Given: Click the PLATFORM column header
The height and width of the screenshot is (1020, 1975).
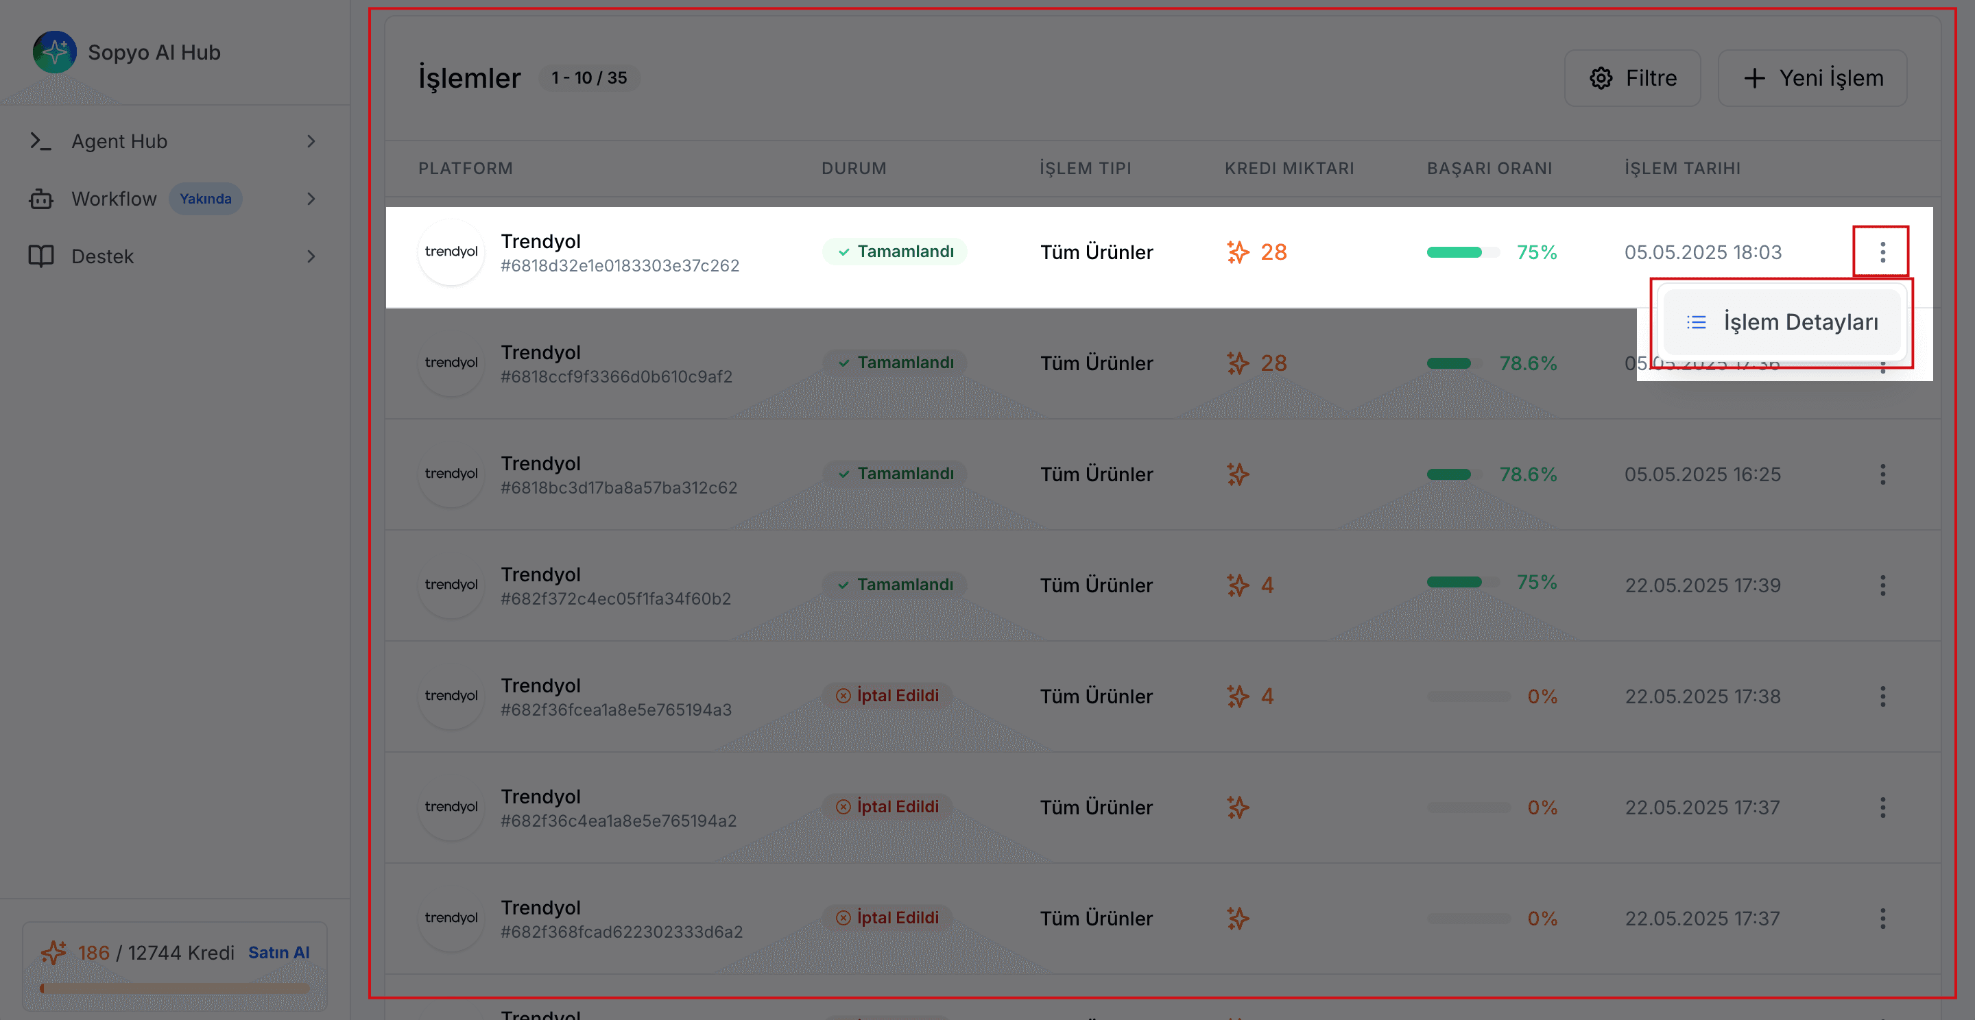Looking at the screenshot, I should [x=466, y=169].
